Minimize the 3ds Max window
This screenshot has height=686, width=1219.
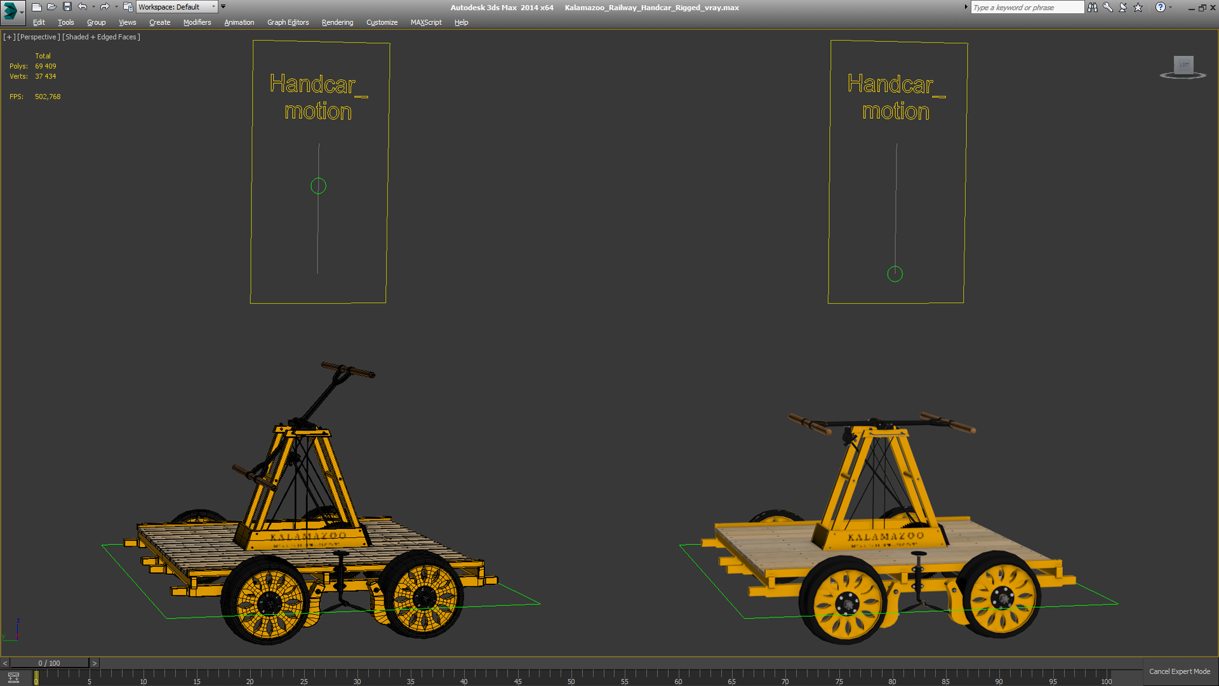1191,8
